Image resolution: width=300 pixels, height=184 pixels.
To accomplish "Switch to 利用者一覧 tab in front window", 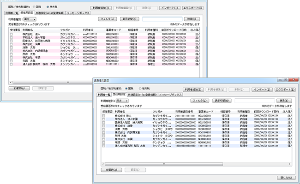I will [104, 95].
